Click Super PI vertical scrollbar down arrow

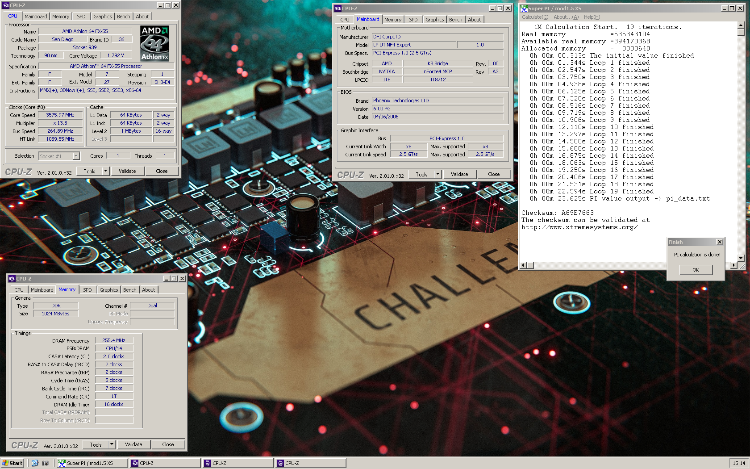click(741, 258)
